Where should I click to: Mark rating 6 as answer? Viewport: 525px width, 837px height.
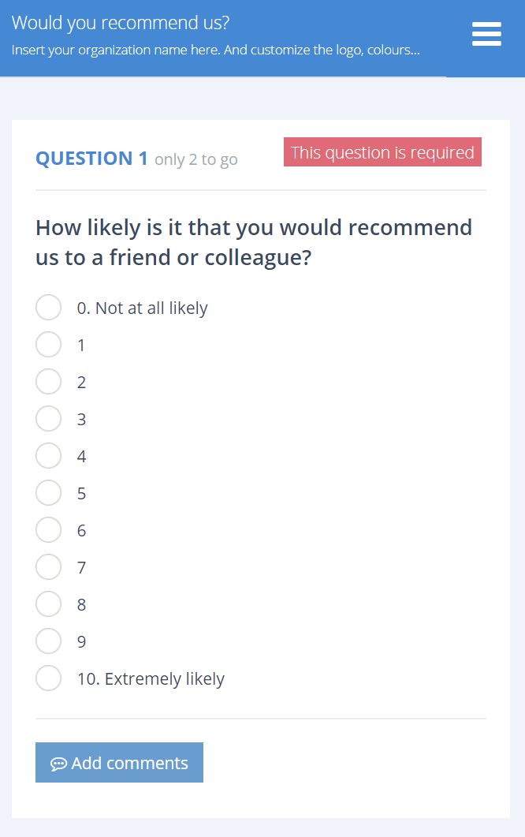pos(48,530)
